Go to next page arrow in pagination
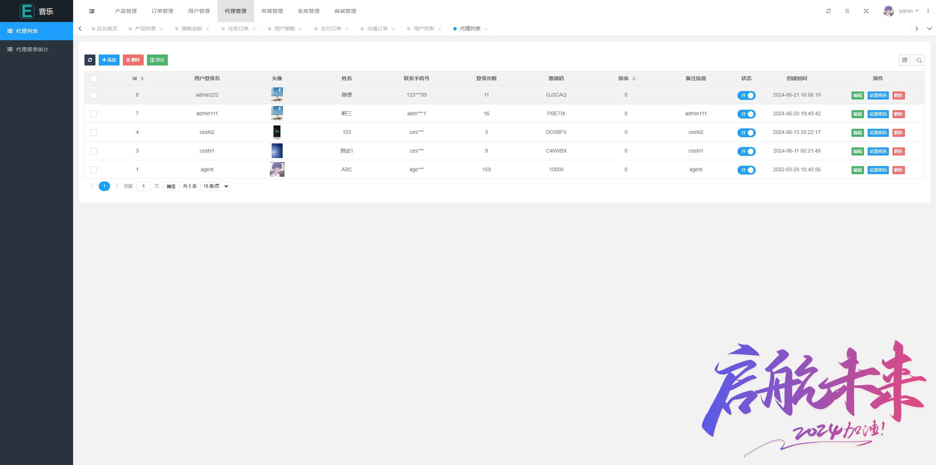 117,186
